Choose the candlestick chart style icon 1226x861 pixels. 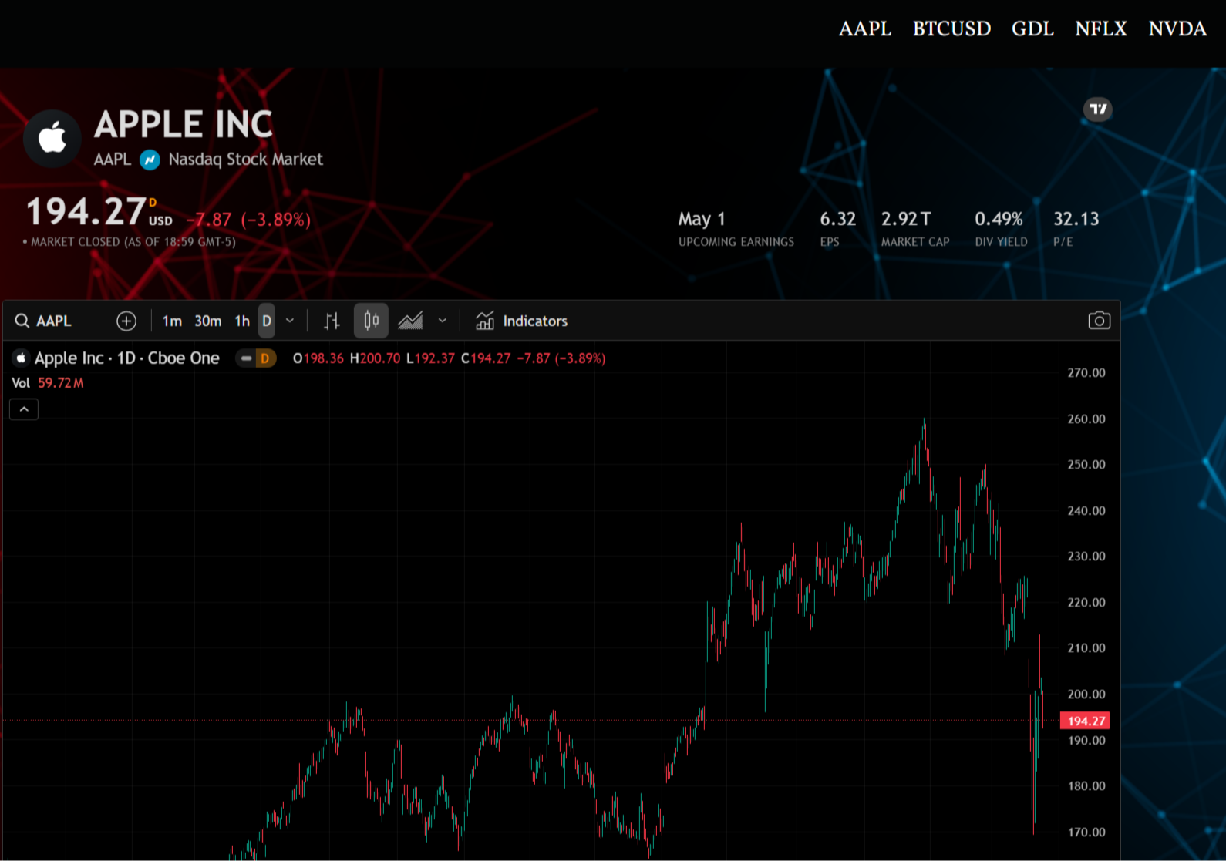pyautogui.click(x=371, y=321)
